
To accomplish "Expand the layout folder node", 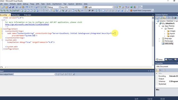I will coord(165,33).
